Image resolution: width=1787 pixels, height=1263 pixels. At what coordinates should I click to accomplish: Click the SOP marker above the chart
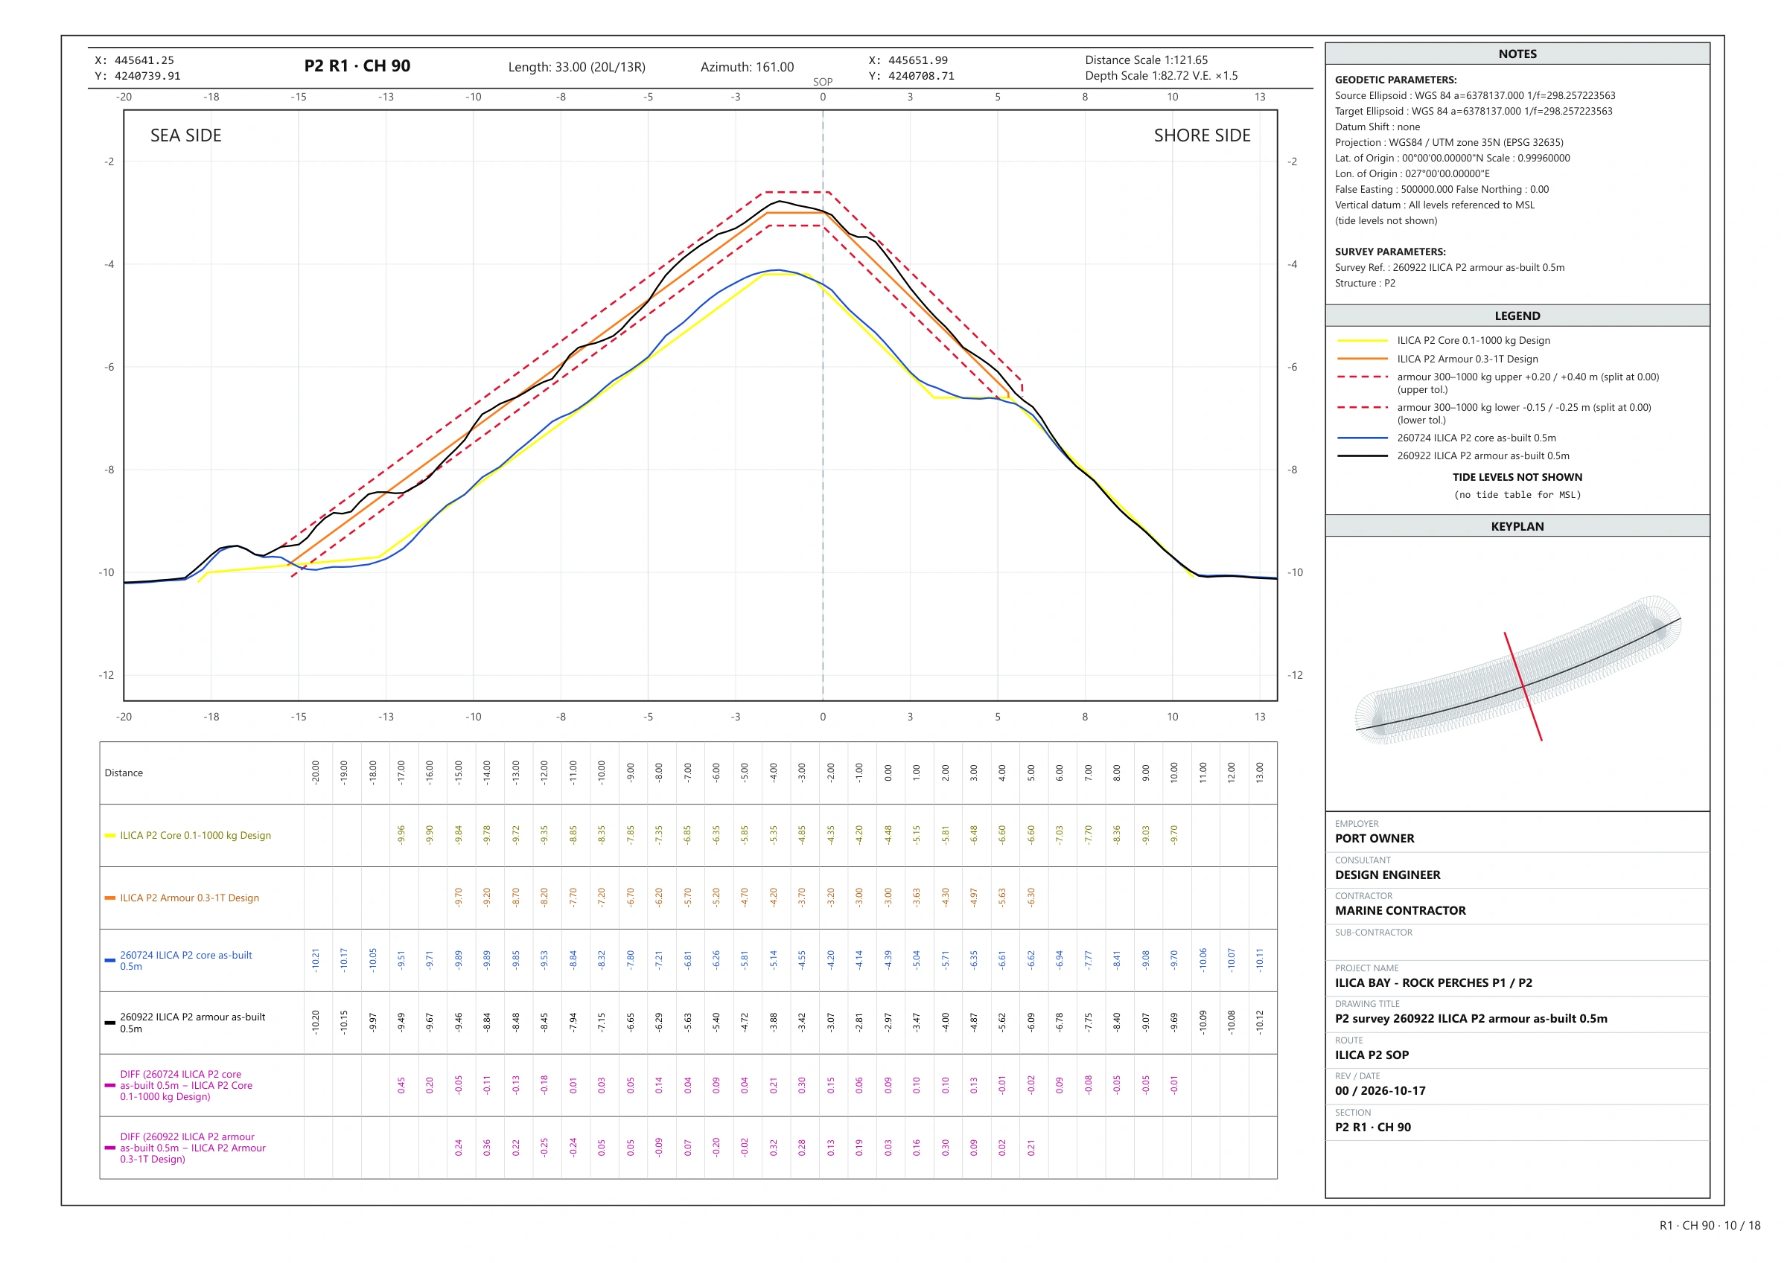pos(823,82)
